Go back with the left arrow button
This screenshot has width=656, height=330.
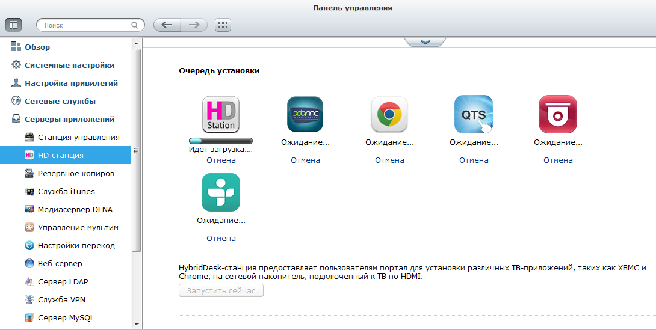[167, 25]
